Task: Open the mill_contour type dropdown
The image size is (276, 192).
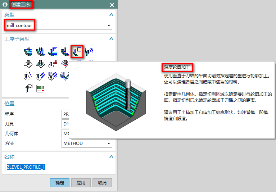Action: tap(109, 26)
